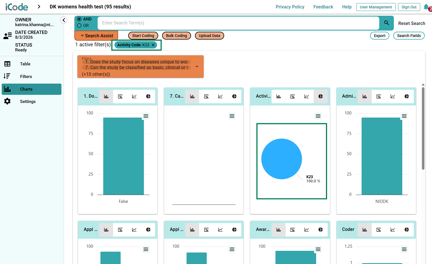Open the Privacy Policy link

tap(290, 7)
